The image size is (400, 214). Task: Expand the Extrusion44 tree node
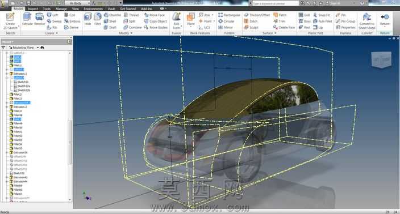tap(7, 182)
